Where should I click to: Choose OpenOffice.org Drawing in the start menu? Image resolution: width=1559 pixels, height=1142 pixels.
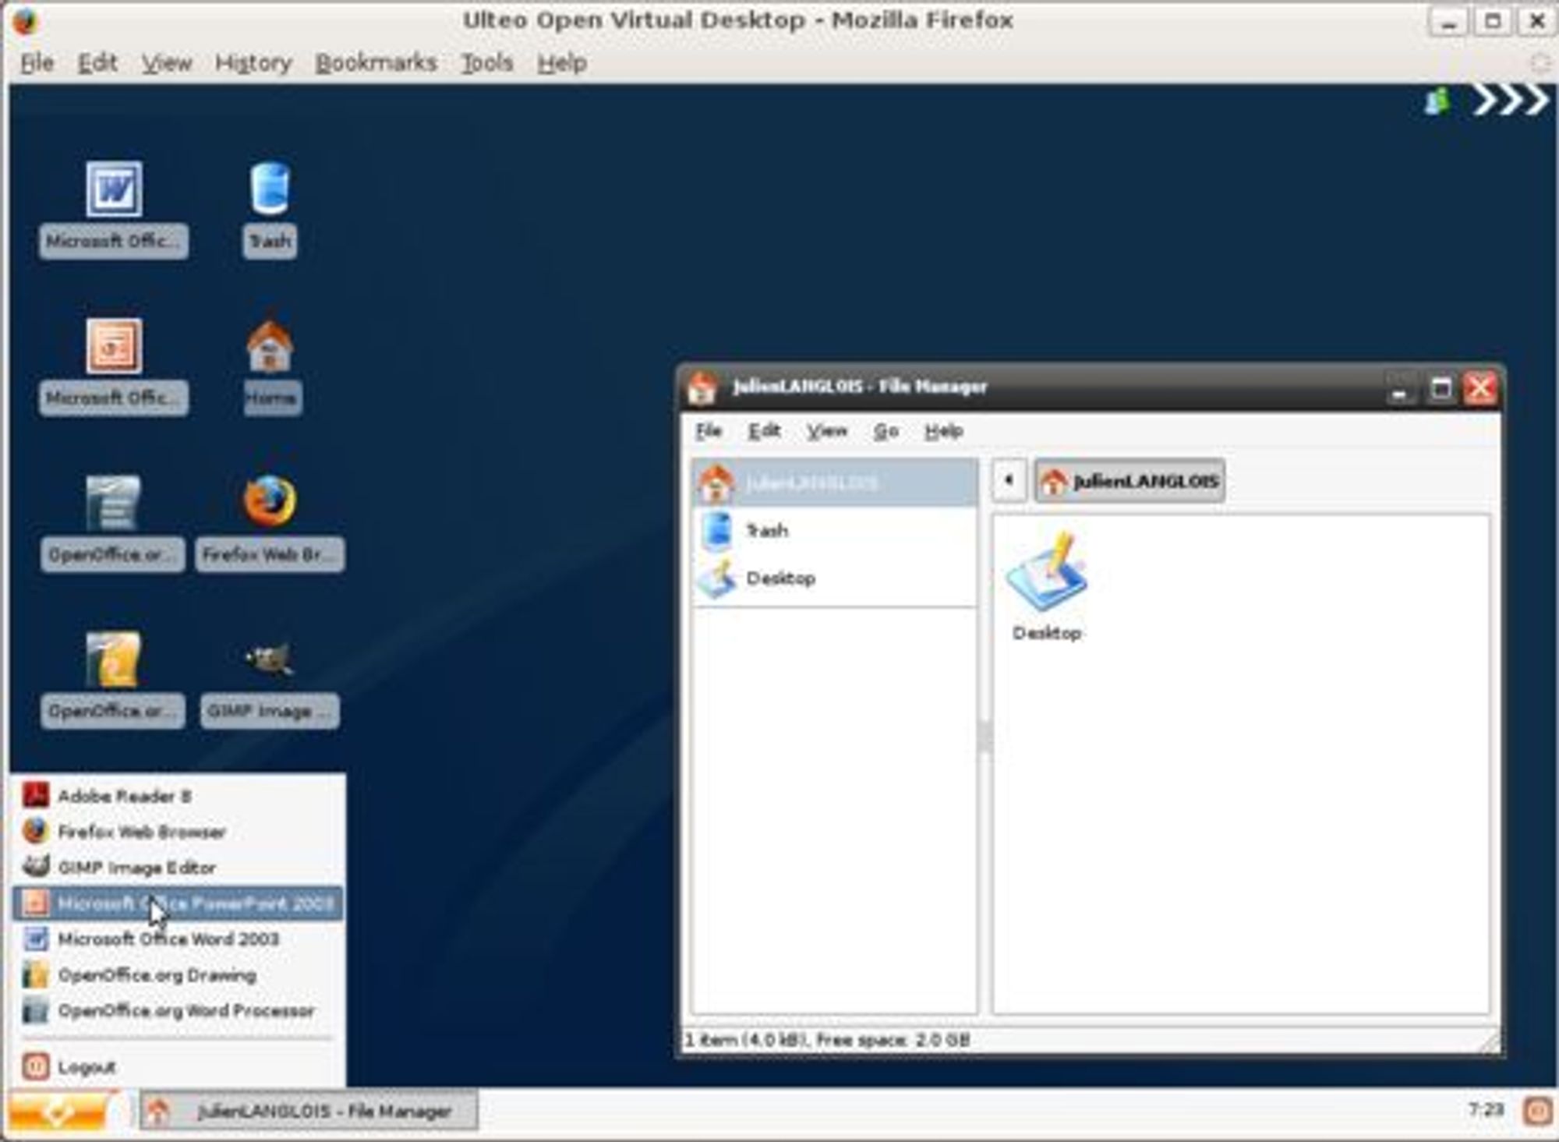tap(179, 975)
